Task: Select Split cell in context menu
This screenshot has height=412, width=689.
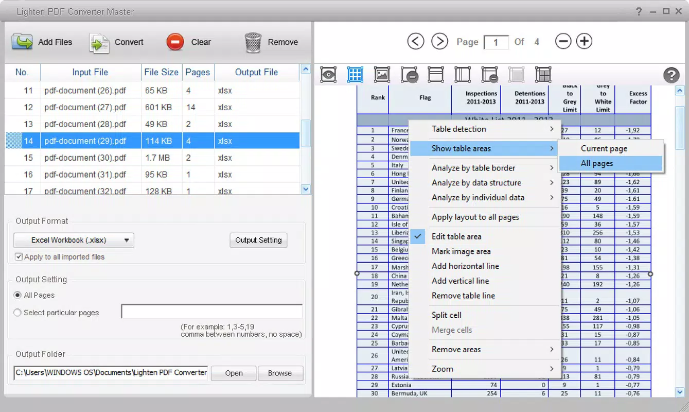Action: click(x=485, y=315)
